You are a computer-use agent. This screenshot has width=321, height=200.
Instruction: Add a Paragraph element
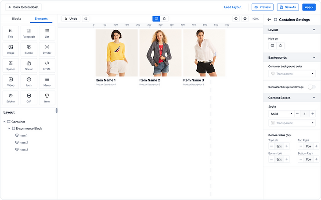[x=29, y=33]
